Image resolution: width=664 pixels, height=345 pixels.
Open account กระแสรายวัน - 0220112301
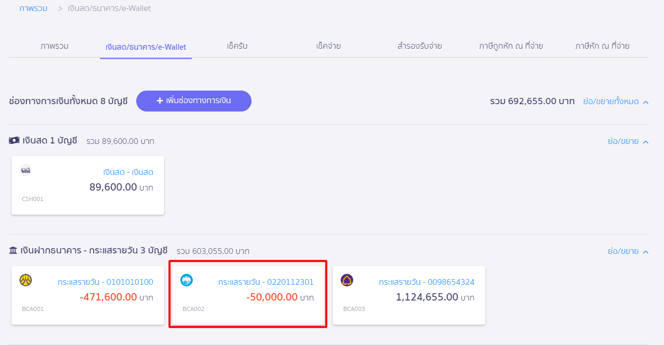(x=266, y=282)
